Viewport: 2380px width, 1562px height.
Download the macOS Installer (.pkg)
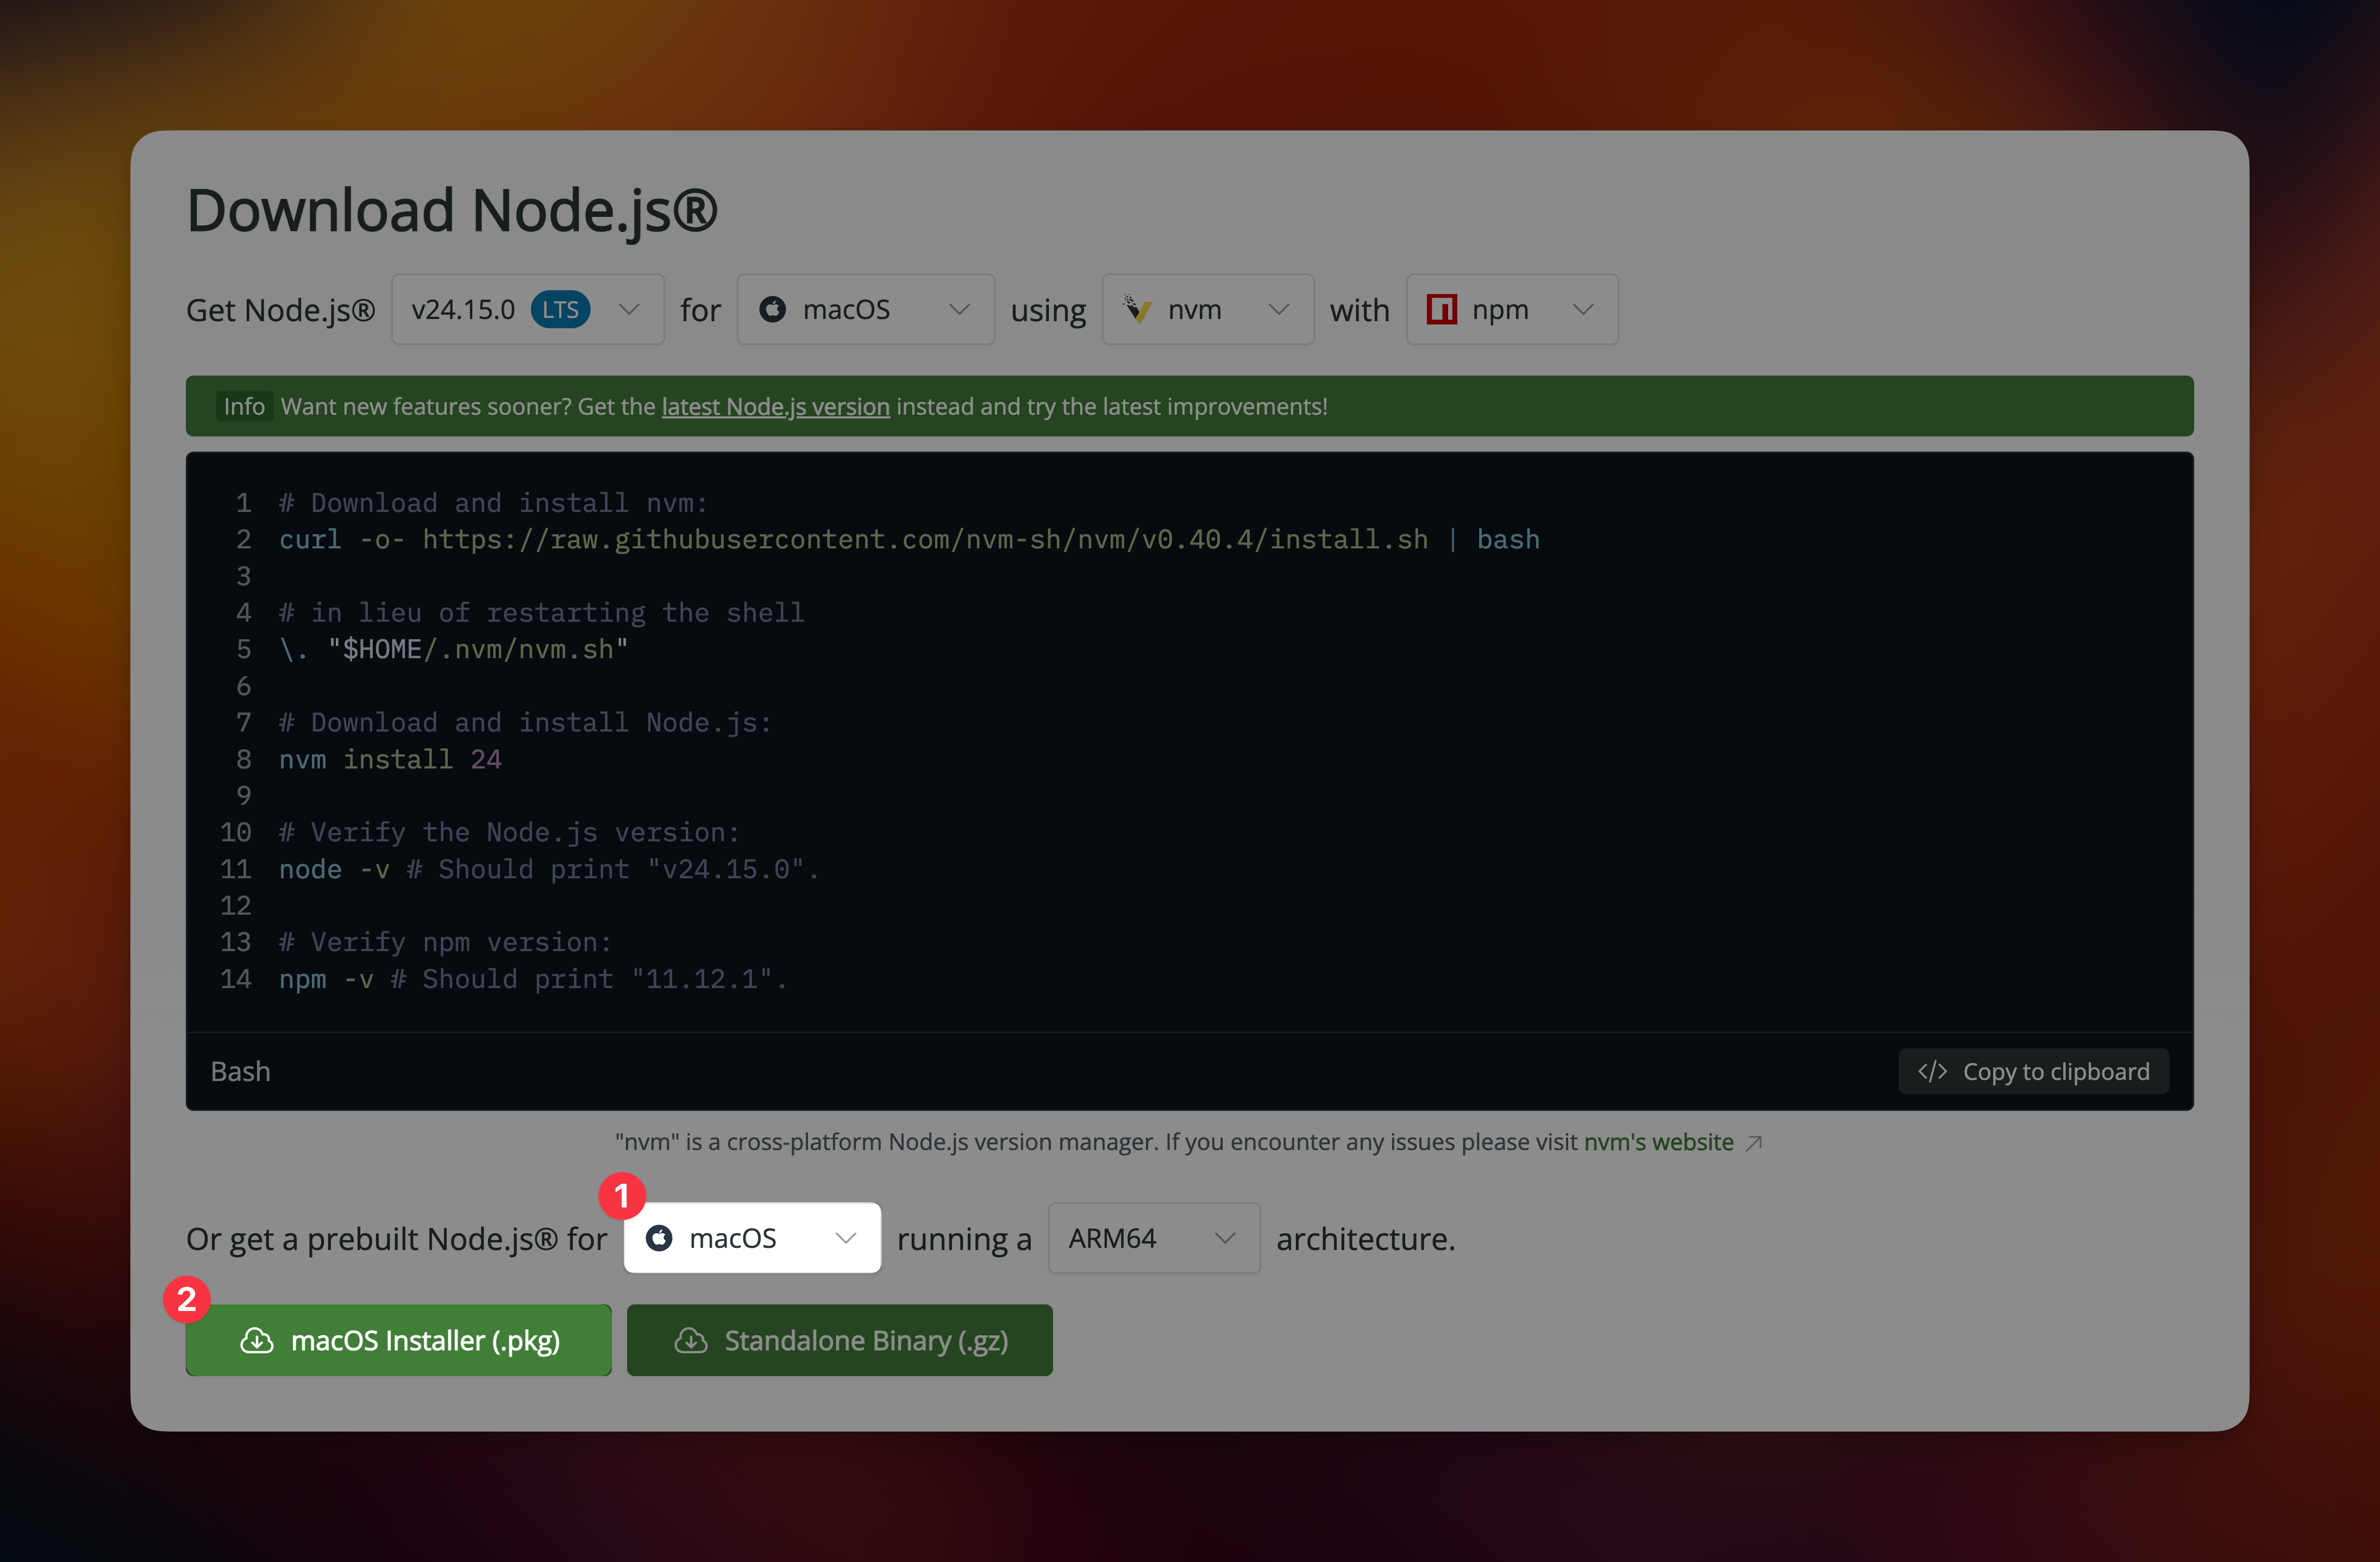point(398,1340)
